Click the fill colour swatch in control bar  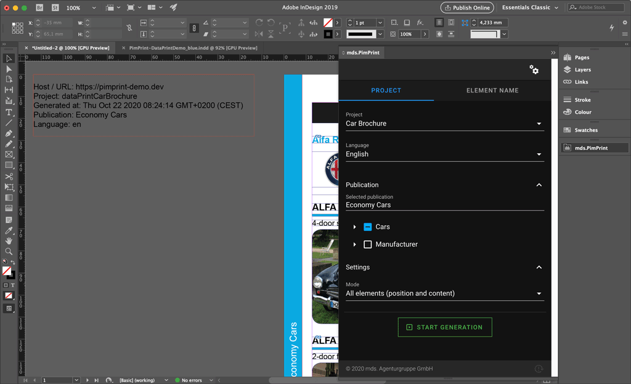[328, 23]
